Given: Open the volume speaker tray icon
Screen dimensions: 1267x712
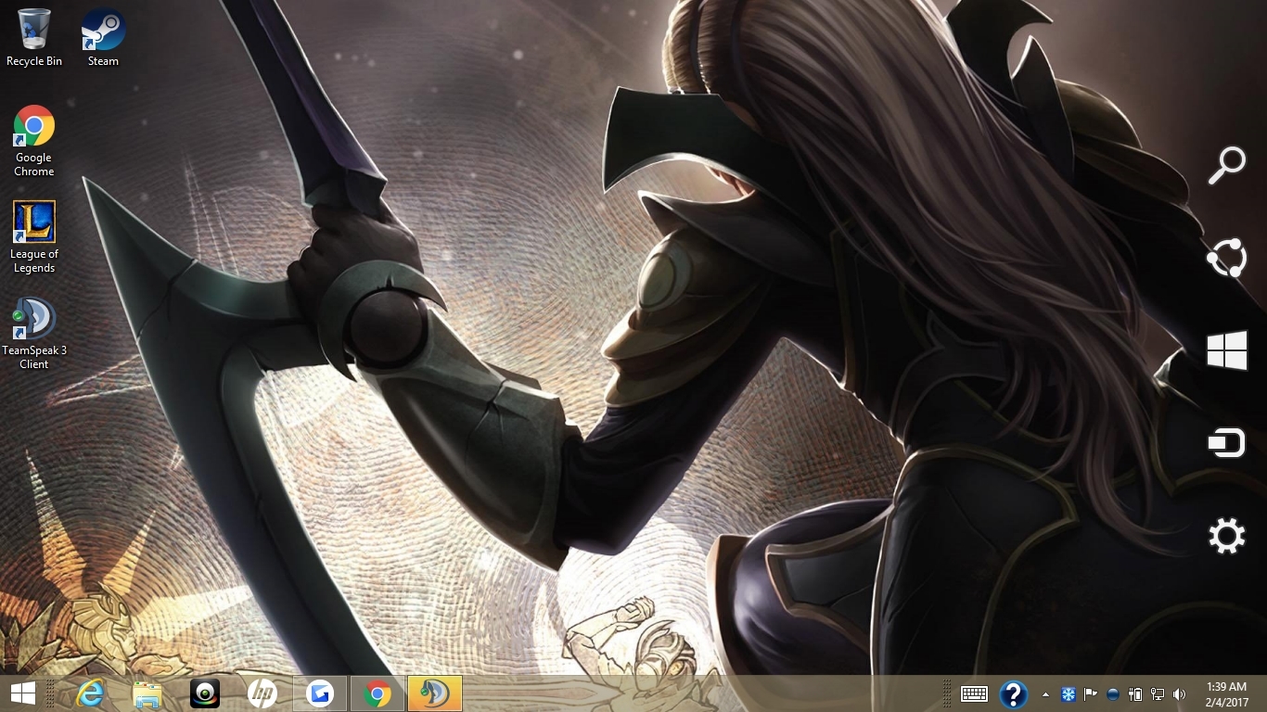Looking at the screenshot, I should point(1180,694).
